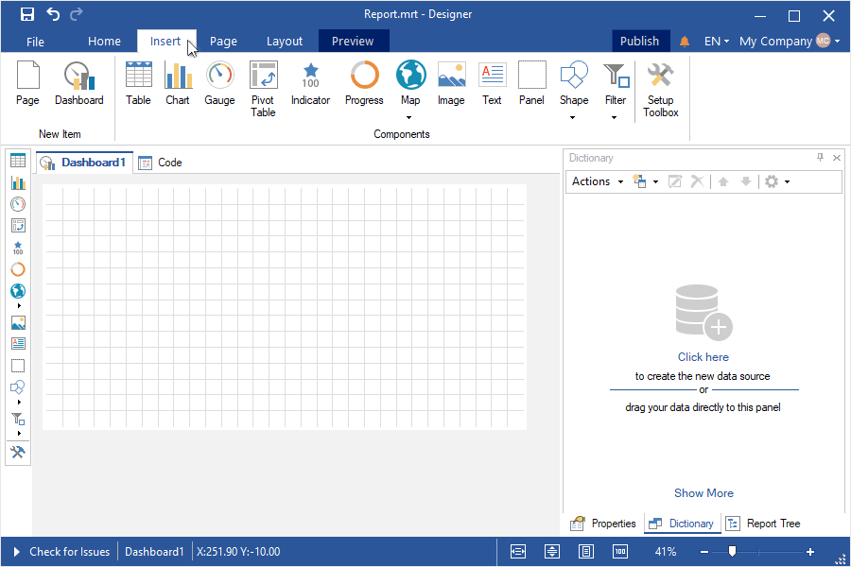Select the Panel component in ribbon
This screenshot has height=567, width=851.
(531, 83)
